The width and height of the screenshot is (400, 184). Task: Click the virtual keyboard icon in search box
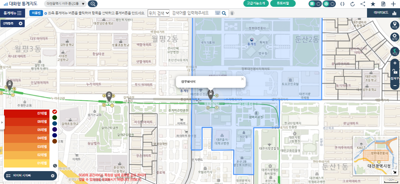(x=217, y=13)
